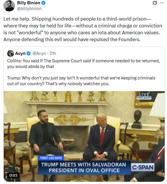Click the C-SPAN logo in the video
The image size is (167, 184).
(x=143, y=167)
